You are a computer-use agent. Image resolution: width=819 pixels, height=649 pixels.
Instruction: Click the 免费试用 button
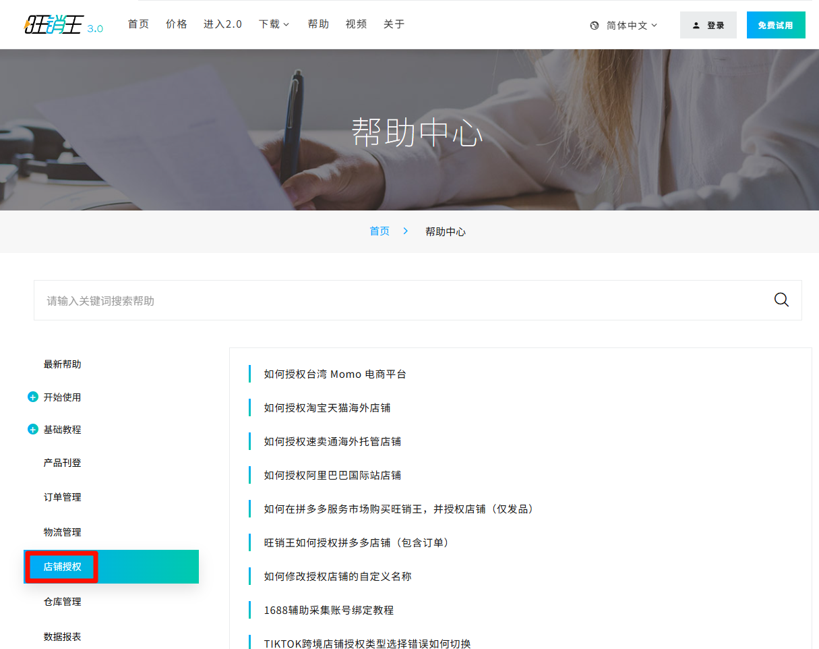(x=776, y=25)
